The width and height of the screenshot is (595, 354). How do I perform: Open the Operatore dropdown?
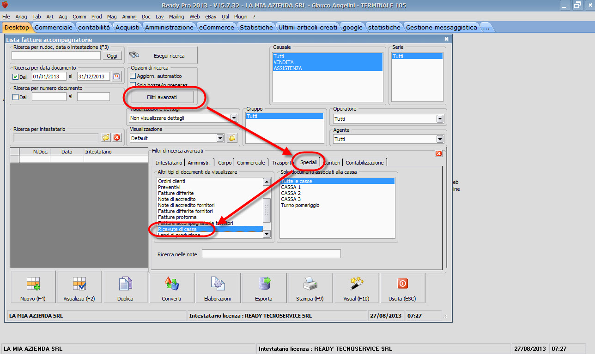click(440, 119)
